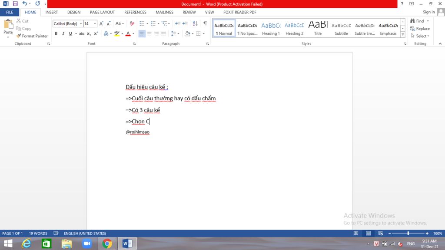Toggle italic formatting
This screenshot has height=250, width=445.
[x=63, y=33]
